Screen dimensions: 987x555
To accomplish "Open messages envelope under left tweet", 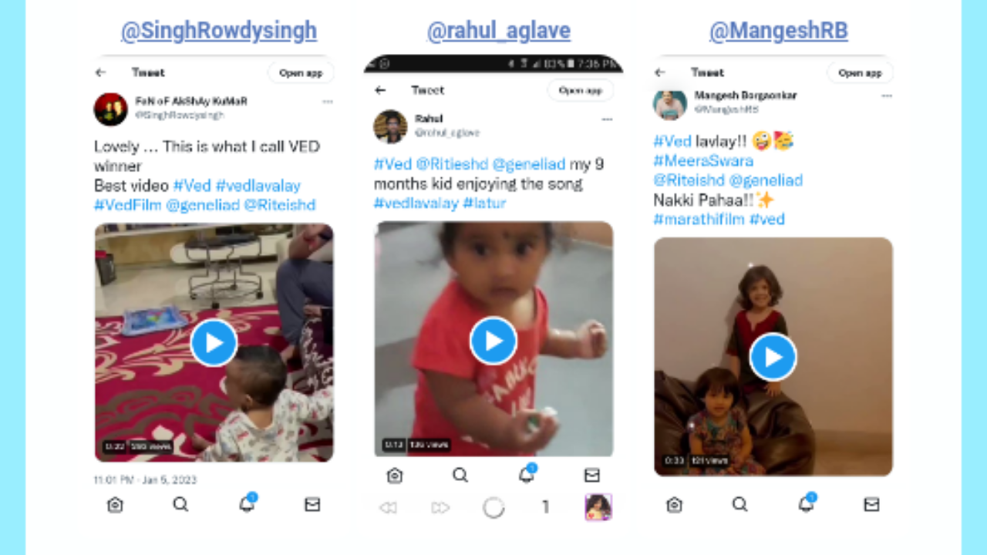I will click(312, 504).
